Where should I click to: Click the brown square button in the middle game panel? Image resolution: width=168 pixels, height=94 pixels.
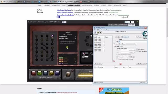tap(68, 74)
